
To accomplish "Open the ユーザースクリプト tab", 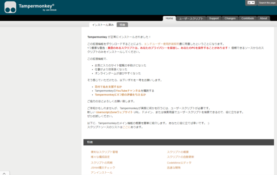I will coord(191,19).
